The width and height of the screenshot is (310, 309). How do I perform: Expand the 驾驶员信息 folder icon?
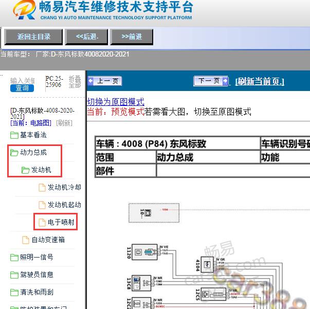[14, 275]
